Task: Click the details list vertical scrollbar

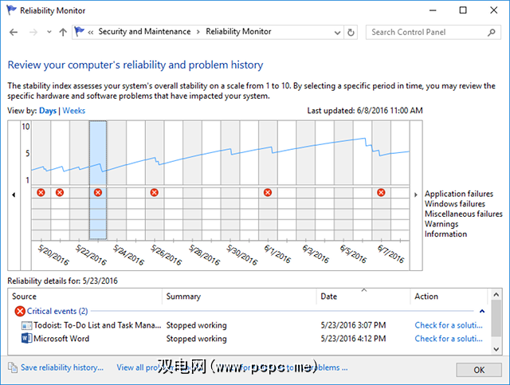Action: click(496, 327)
